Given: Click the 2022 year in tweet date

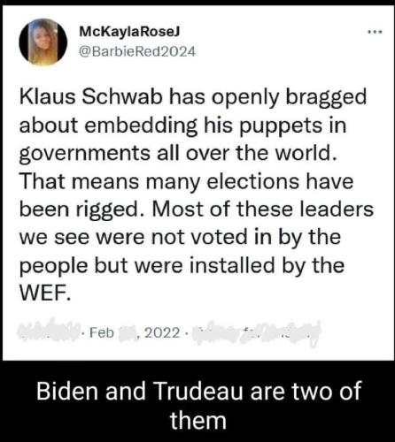Looking at the screenshot, I should (x=162, y=333).
